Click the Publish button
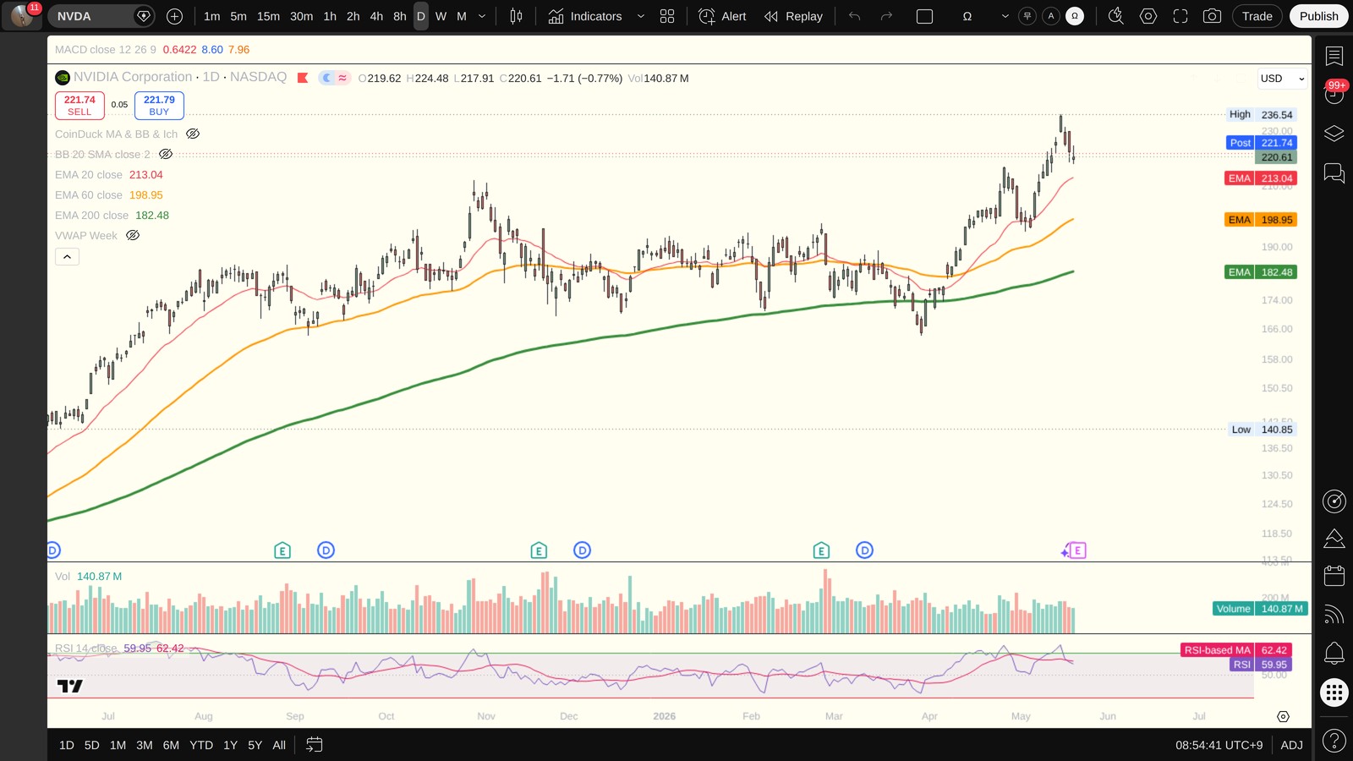This screenshot has height=761, width=1353. (x=1318, y=16)
